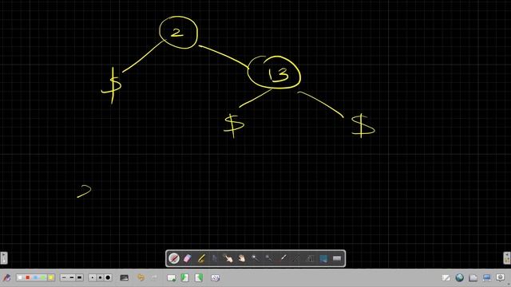Add a new page with the green-plus icon
This screenshot has height=287, width=511.
(171, 277)
